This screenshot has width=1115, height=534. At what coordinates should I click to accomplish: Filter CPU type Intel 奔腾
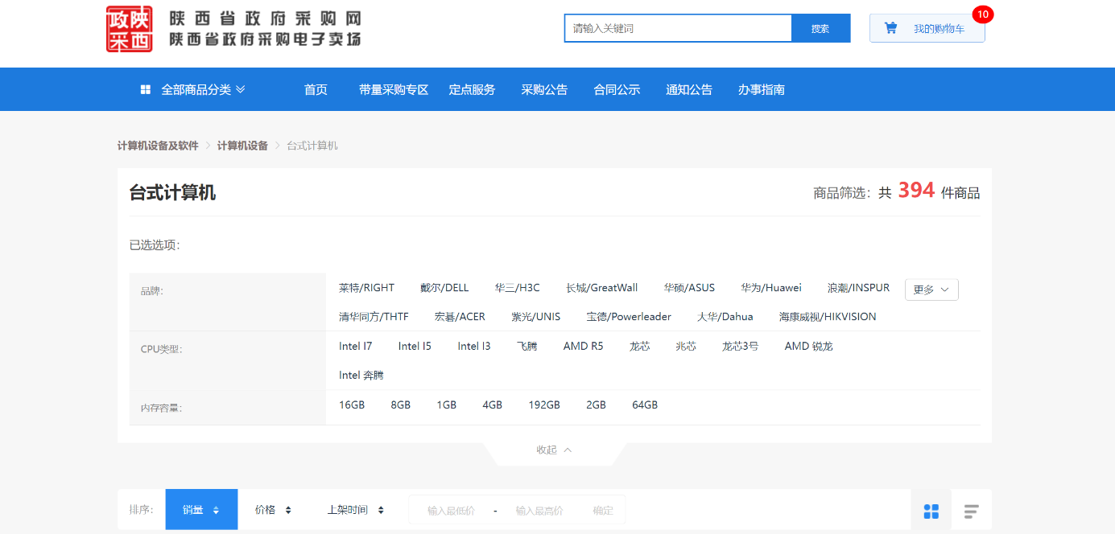point(361,376)
